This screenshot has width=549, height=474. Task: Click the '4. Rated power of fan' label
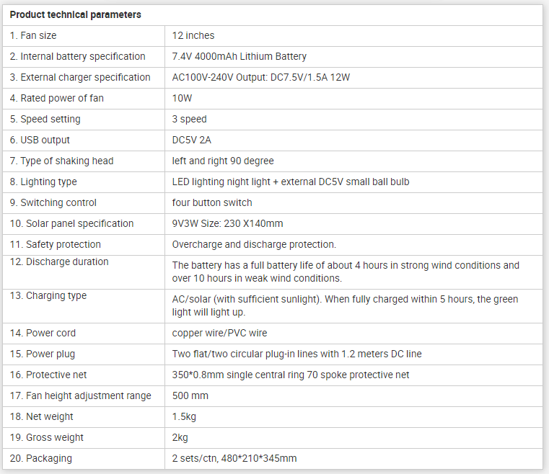tap(57, 98)
